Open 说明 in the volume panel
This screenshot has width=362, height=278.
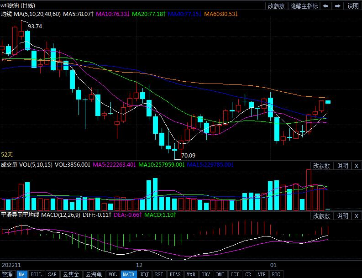click(342, 166)
